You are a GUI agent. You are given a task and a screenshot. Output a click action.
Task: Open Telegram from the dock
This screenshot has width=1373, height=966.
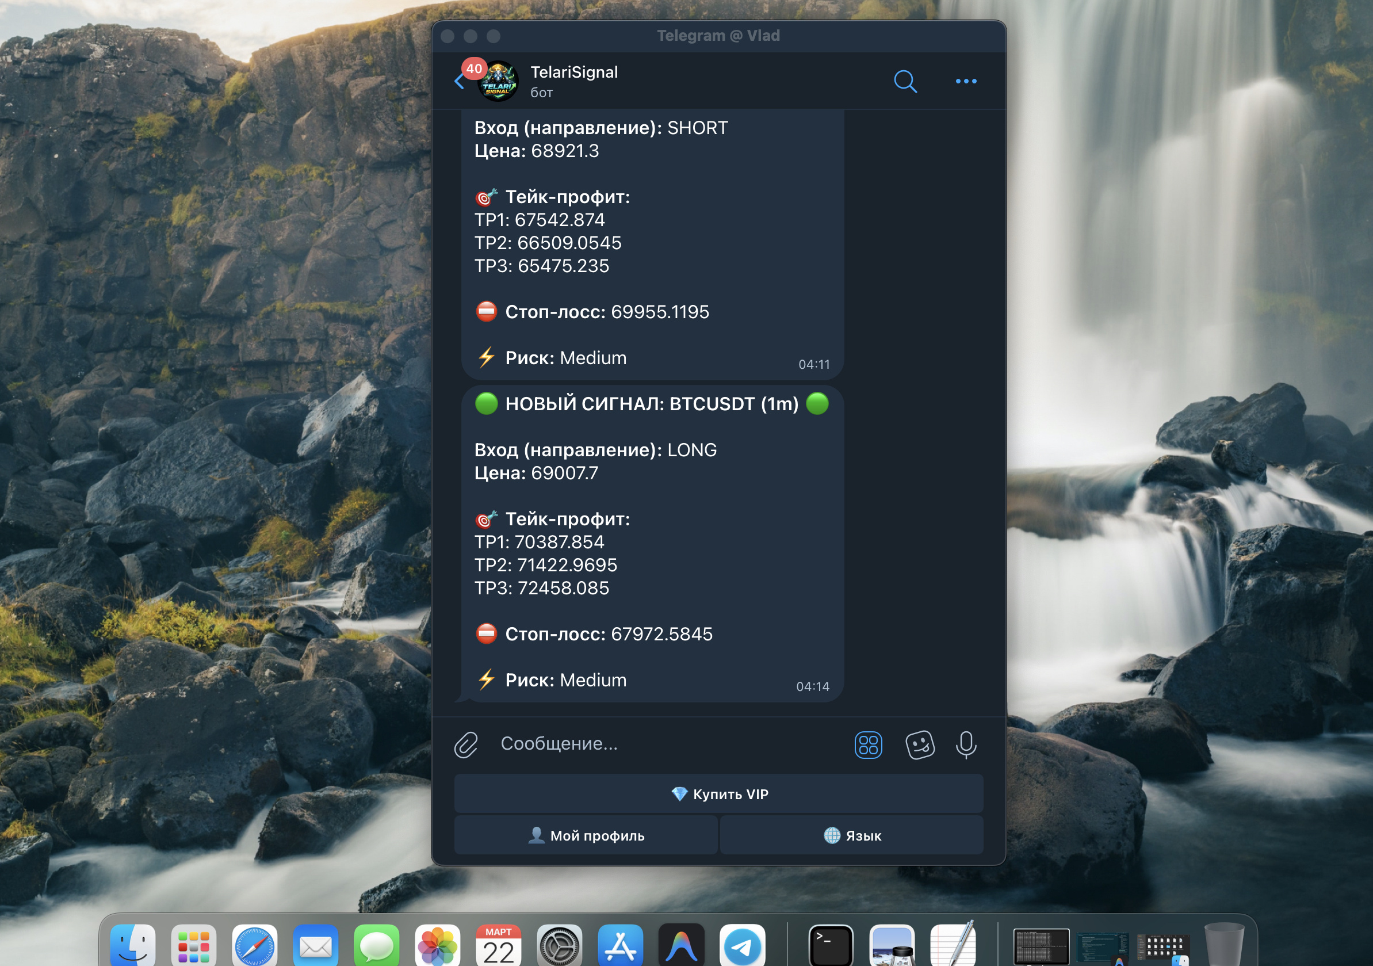click(x=742, y=945)
